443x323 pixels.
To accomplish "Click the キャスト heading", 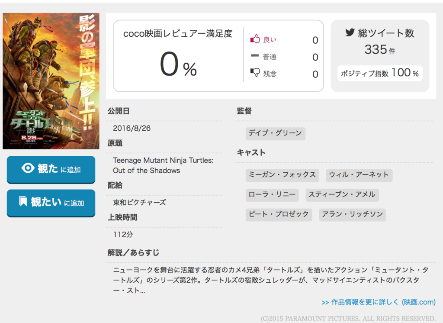I will (251, 153).
